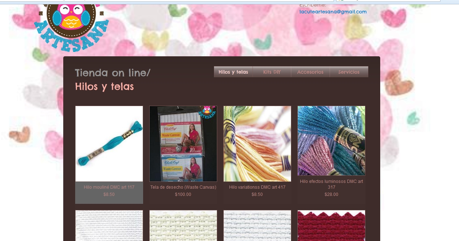Click the Hilo mouliné DMC art 117 title
Image resolution: width=459 pixels, height=241 pixels.
(x=109, y=187)
